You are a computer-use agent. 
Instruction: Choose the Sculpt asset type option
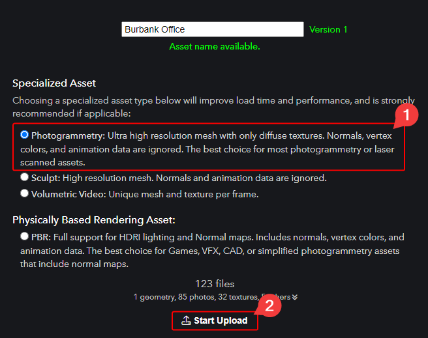click(24, 177)
